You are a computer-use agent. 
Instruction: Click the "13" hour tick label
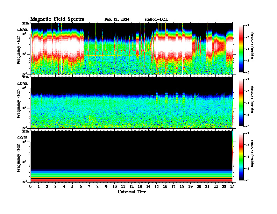[140, 186]
